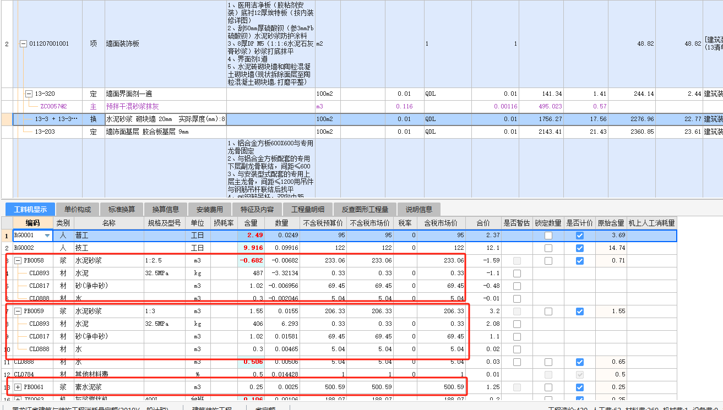Expand the PB0061 素水泥浆 row
The width and height of the screenshot is (723, 410).
point(18,387)
